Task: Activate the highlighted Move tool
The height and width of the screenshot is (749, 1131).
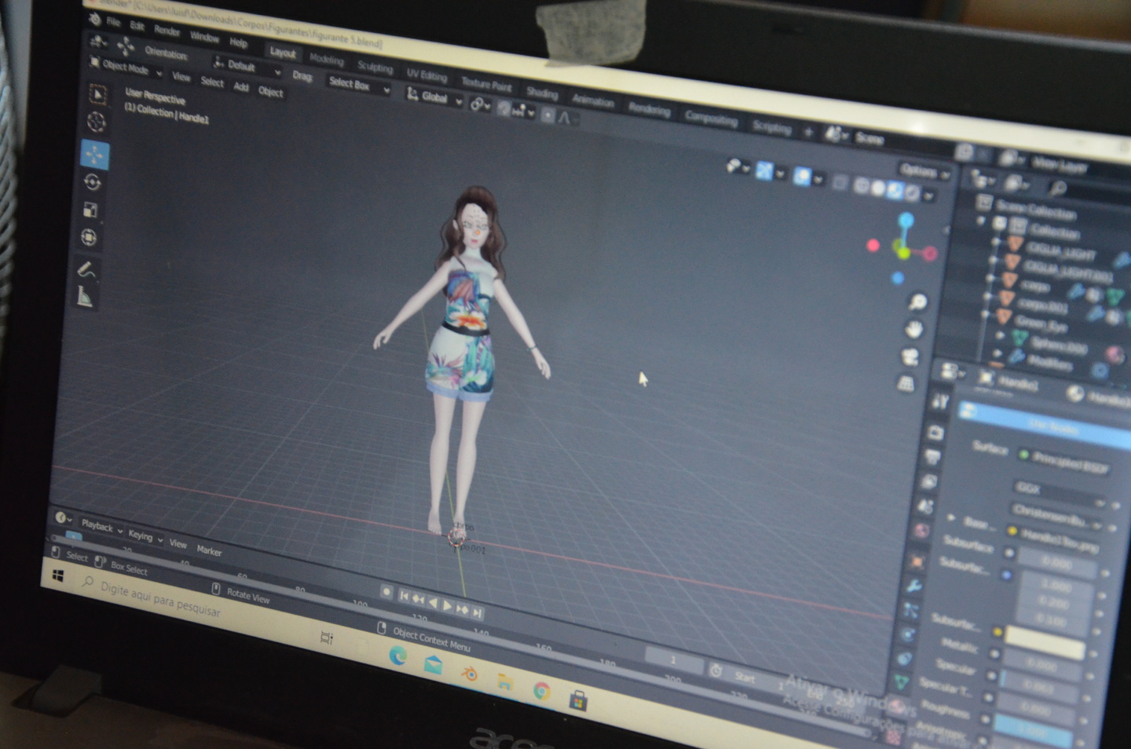Action: 94,155
